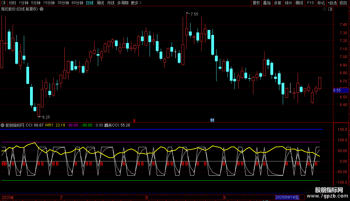Select the 周线 weekly period
The width and height of the screenshot is (350, 201).
pos(100,3)
